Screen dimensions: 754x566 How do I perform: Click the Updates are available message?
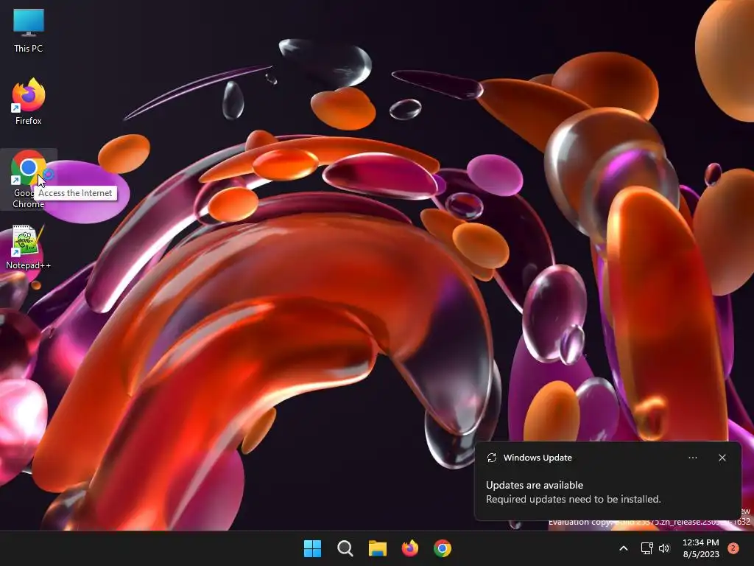[x=535, y=485]
